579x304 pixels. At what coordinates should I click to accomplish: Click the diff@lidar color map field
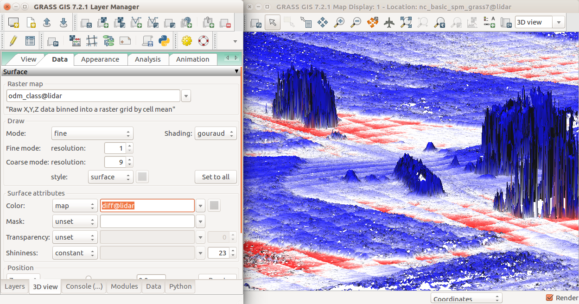click(147, 206)
